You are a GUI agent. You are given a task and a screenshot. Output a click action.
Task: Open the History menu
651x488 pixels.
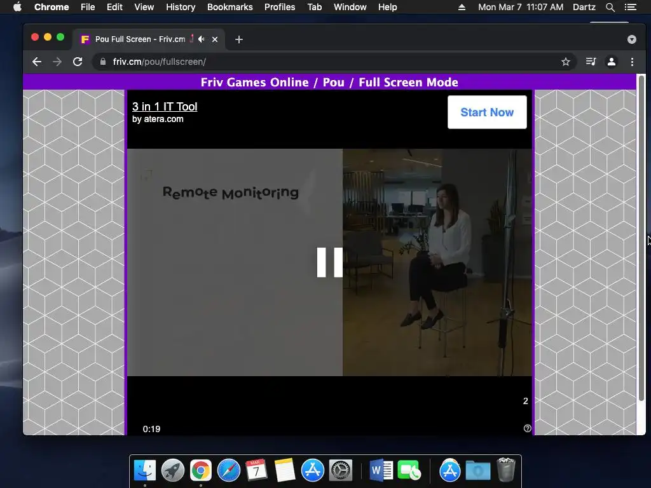[x=181, y=7]
